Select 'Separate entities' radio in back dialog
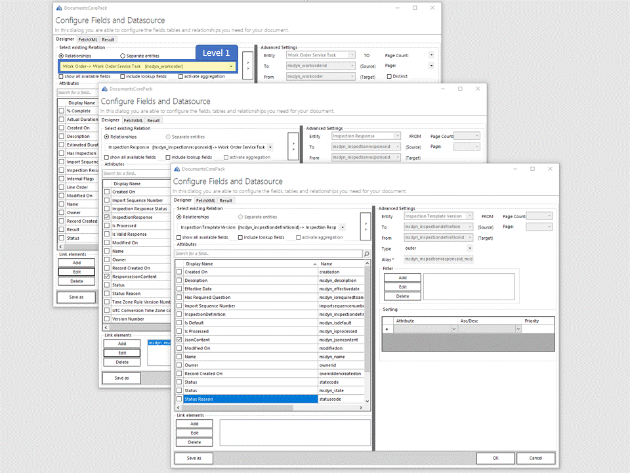Viewport: 630px width, 473px height. click(123, 56)
